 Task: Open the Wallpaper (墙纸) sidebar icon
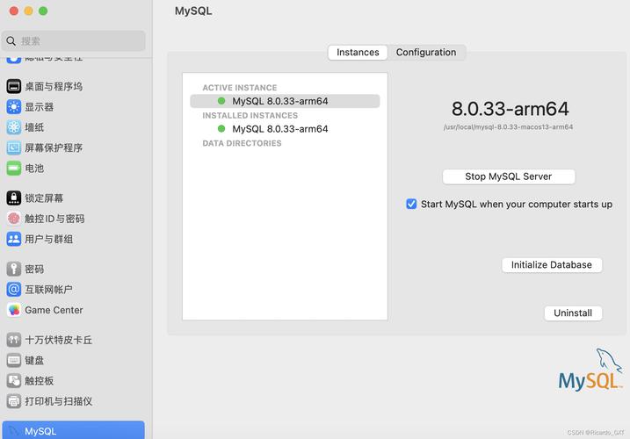14,127
